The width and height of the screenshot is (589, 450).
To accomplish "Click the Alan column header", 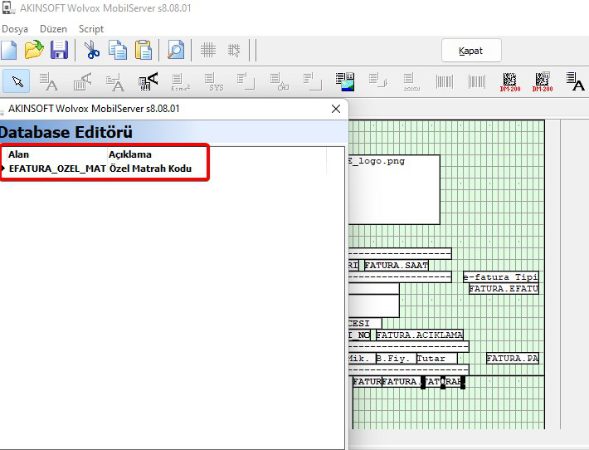I will (18, 154).
